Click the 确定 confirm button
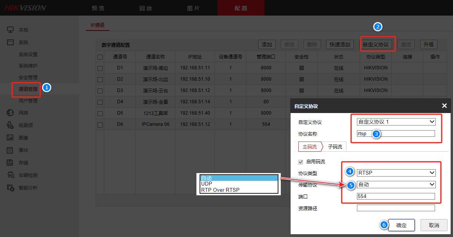This screenshot has width=453, height=237. (x=401, y=225)
